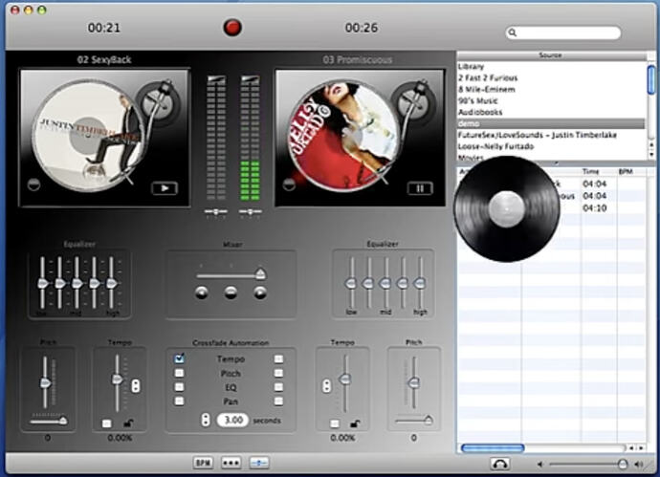Click the right deck Tempo stepper
Screen dimensions: 660x477
coord(326,386)
